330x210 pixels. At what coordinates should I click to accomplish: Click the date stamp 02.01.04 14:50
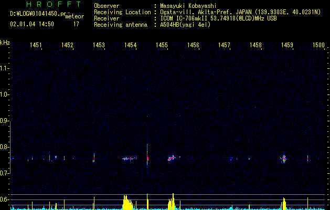click(x=32, y=24)
